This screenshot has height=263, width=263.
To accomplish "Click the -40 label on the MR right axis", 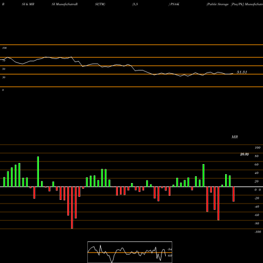I will 257,207.
